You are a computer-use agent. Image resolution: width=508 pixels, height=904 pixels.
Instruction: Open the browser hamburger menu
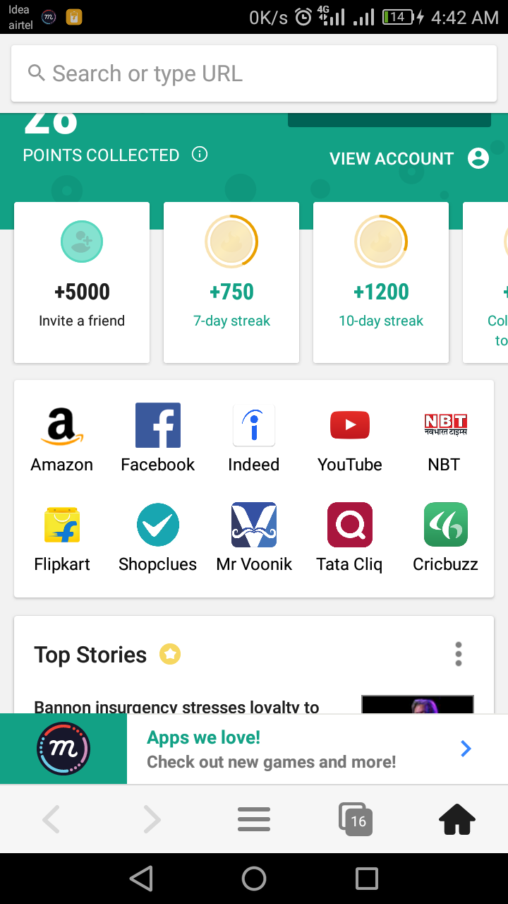[x=254, y=820]
